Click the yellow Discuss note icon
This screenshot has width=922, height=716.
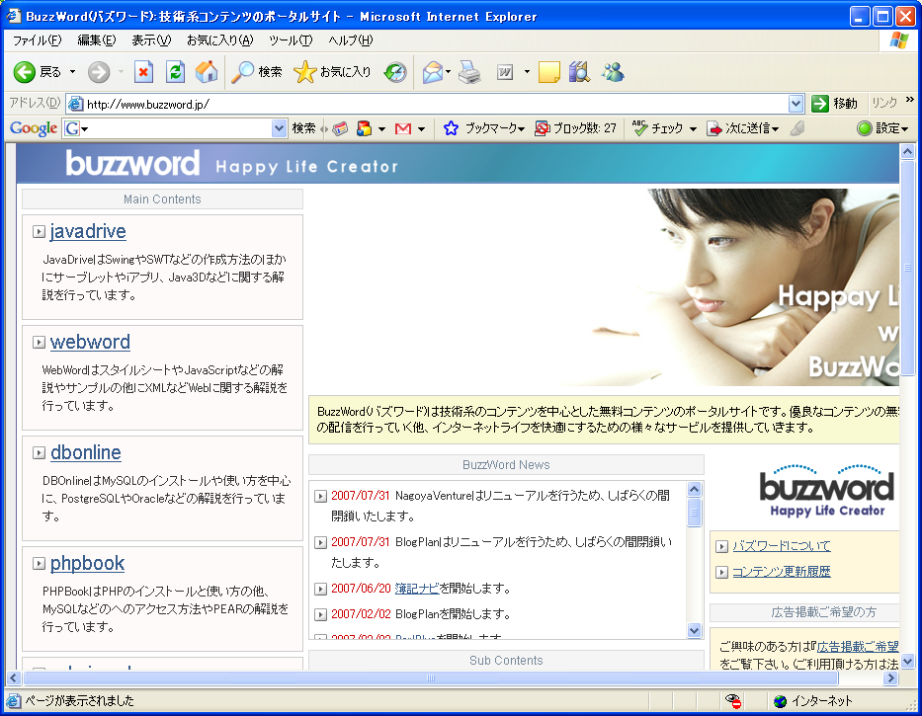click(x=548, y=72)
